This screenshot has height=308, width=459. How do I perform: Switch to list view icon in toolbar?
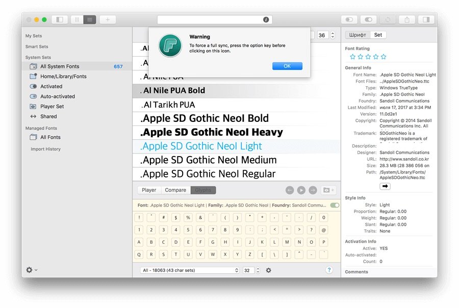(90, 19)
